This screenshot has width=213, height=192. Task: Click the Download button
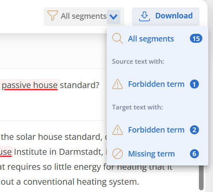point(166,17)
